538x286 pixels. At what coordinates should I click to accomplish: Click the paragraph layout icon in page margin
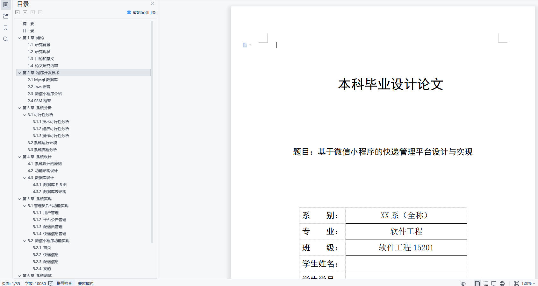pyautogui.click(x=247, y=45)
